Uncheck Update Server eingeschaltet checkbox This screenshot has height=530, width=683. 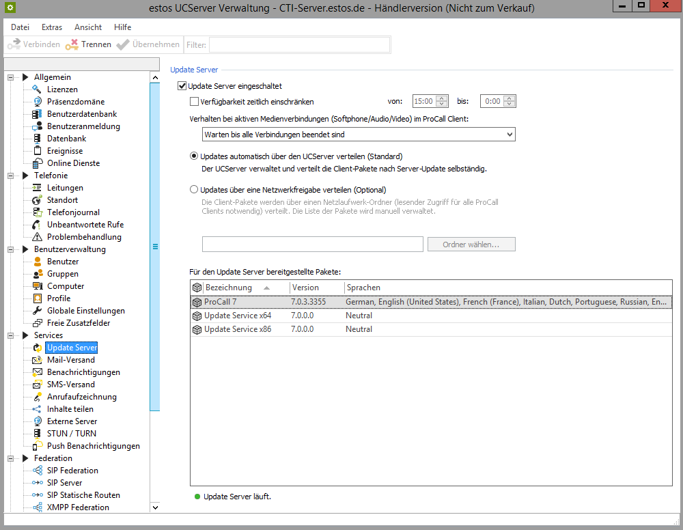coord(182,86)
